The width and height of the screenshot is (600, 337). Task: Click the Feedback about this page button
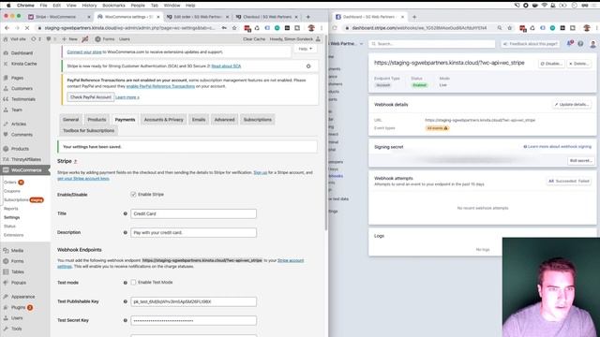[x=530, y=44]
